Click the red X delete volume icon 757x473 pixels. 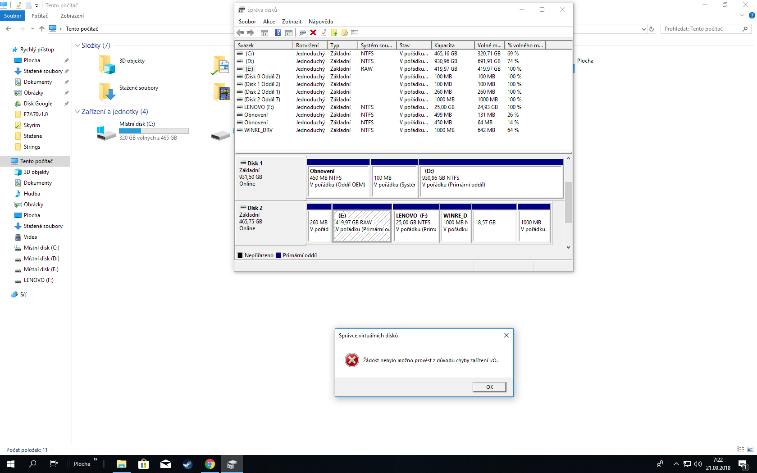click(x=313, y=32)
